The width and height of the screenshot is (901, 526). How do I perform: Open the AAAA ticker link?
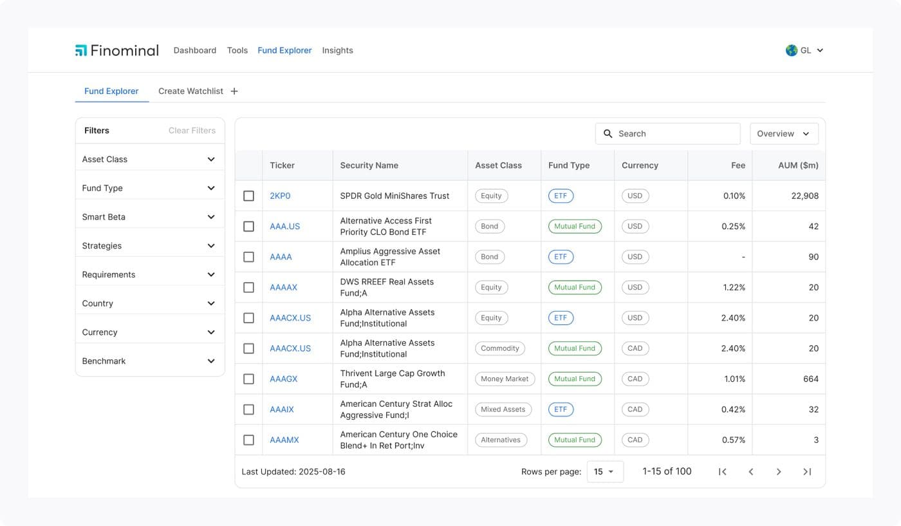[281, 257]
